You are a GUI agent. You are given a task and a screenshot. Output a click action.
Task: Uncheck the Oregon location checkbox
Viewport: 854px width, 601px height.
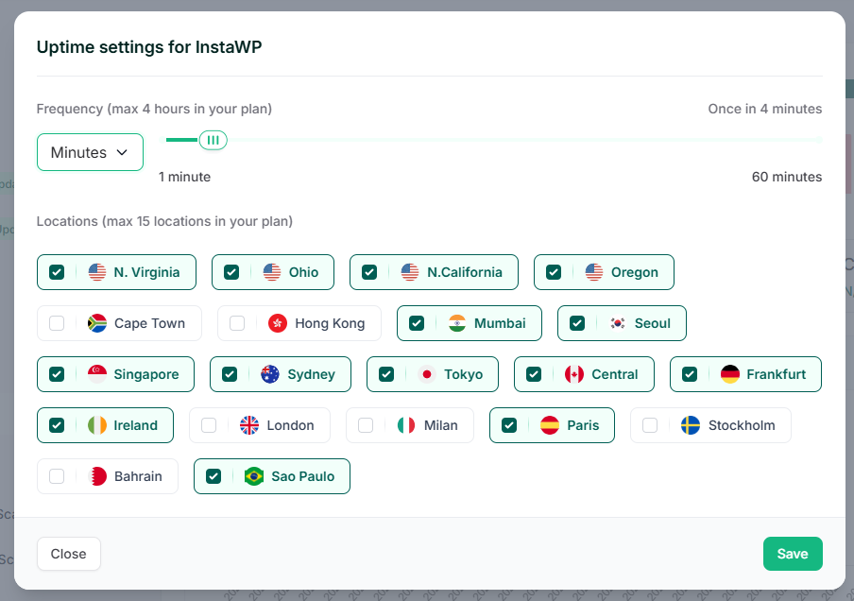tap(554, 272)
